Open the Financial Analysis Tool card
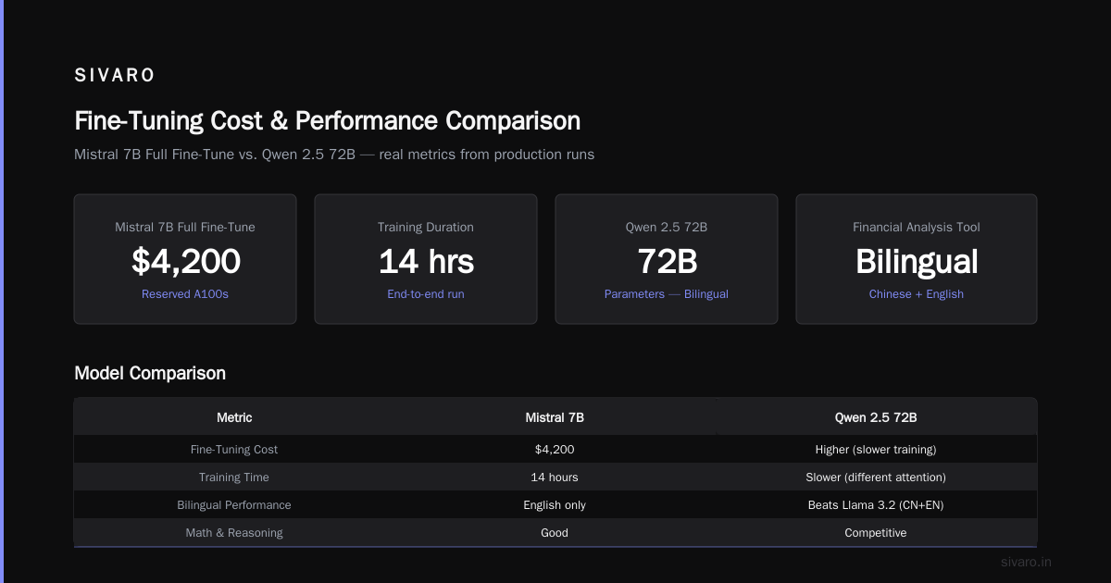 917,259
